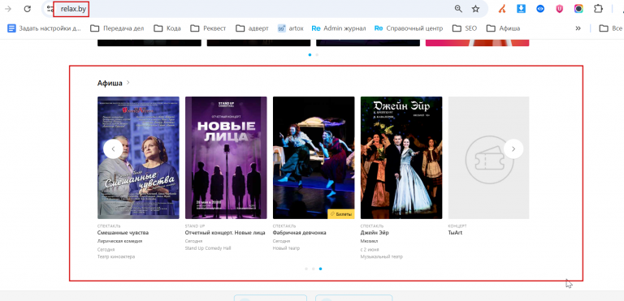Select the second dot of top carousel

point(317,55)
